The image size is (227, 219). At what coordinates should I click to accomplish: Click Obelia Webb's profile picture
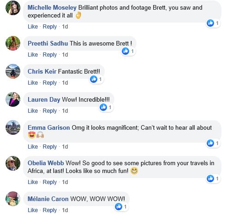tap(13, 163)
